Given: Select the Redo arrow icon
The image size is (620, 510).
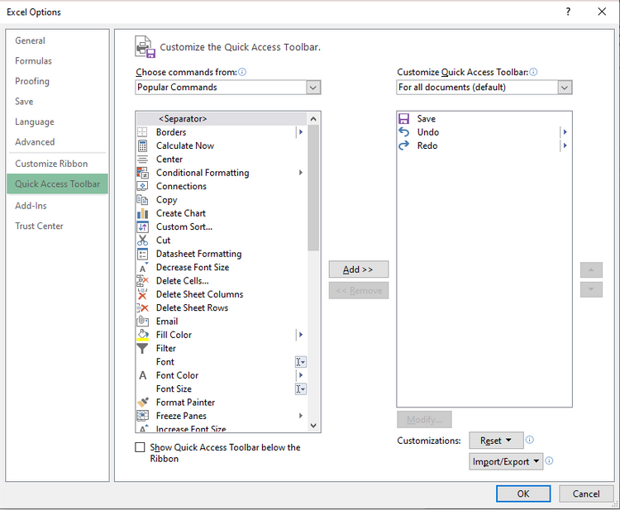Looking at the screenshot, I should (403, 145).
